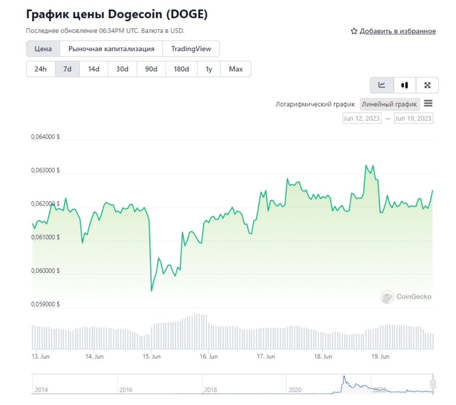Click the 18. Jun axis label
Viewport: 456px width, 405px height.
point(323,356)
